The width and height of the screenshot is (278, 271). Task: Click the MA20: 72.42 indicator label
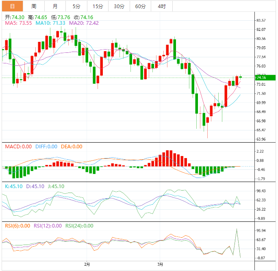tap(84, 23)
